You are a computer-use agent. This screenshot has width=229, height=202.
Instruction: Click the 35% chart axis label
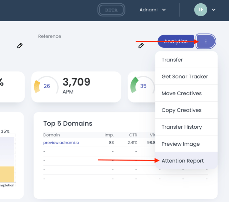coord(5,131)
